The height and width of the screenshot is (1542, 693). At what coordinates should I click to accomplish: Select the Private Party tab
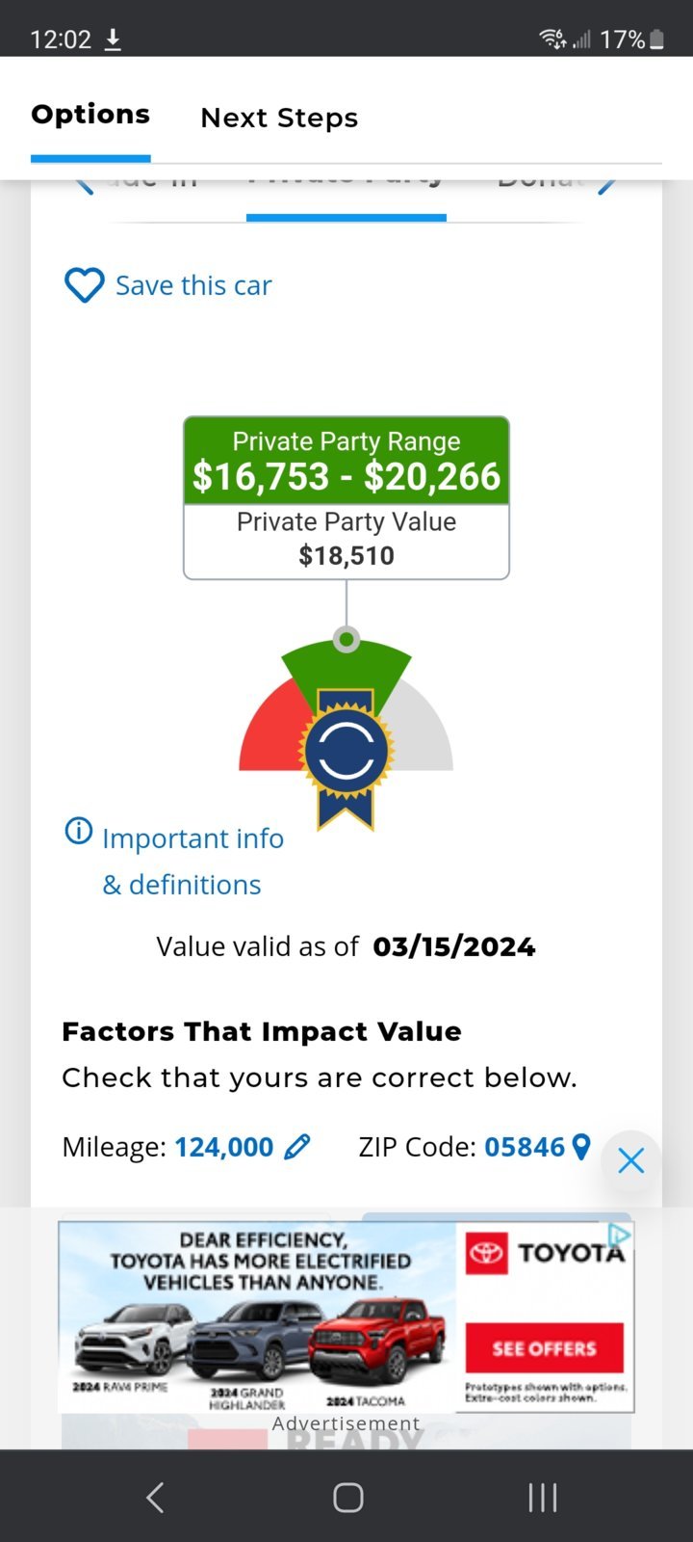click(346, 193)
